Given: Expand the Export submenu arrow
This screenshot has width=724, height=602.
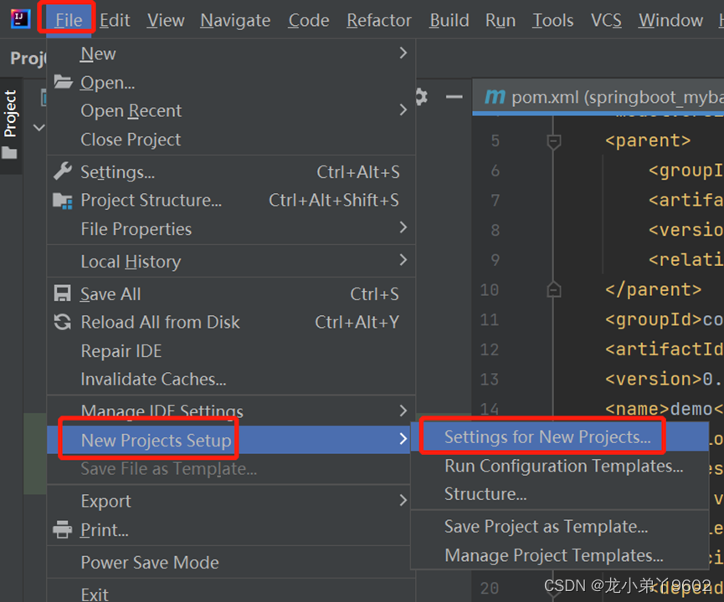Looking at the screenshot, I should point(403,500).
